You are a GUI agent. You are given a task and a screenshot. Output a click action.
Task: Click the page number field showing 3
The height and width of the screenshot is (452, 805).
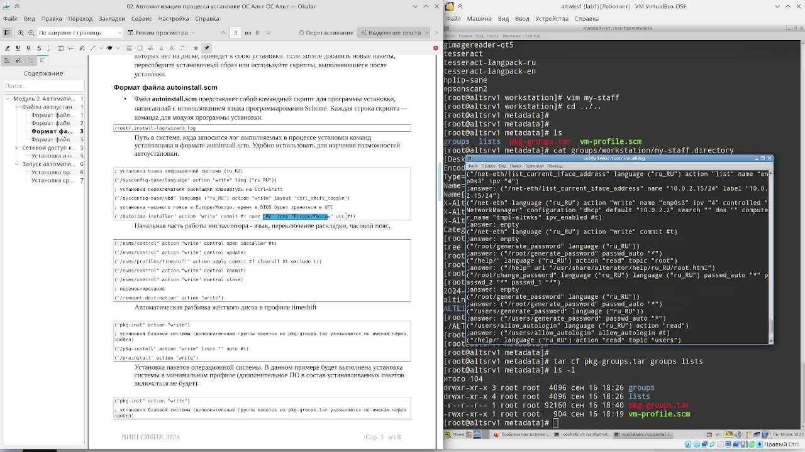236,33
